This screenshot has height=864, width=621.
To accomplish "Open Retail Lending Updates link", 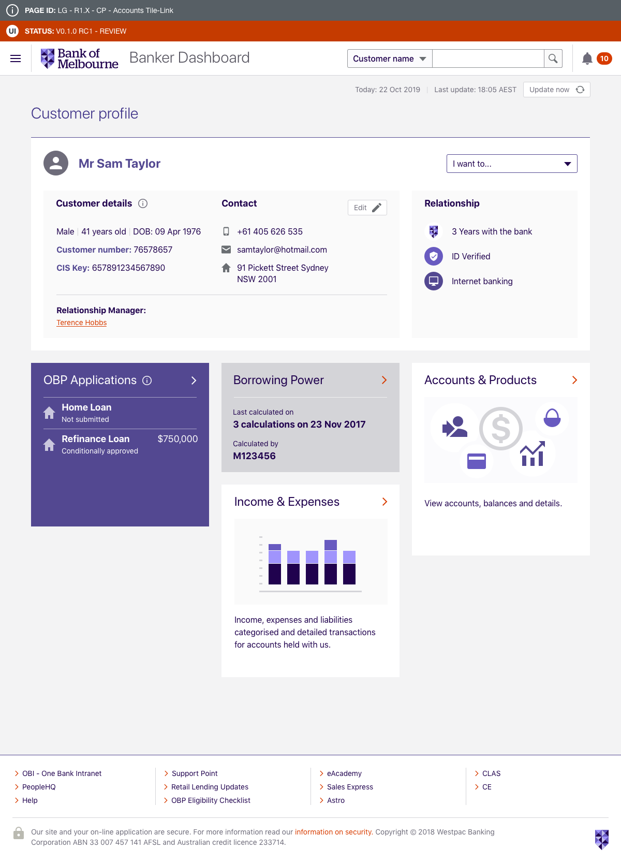I will point(210,787).
